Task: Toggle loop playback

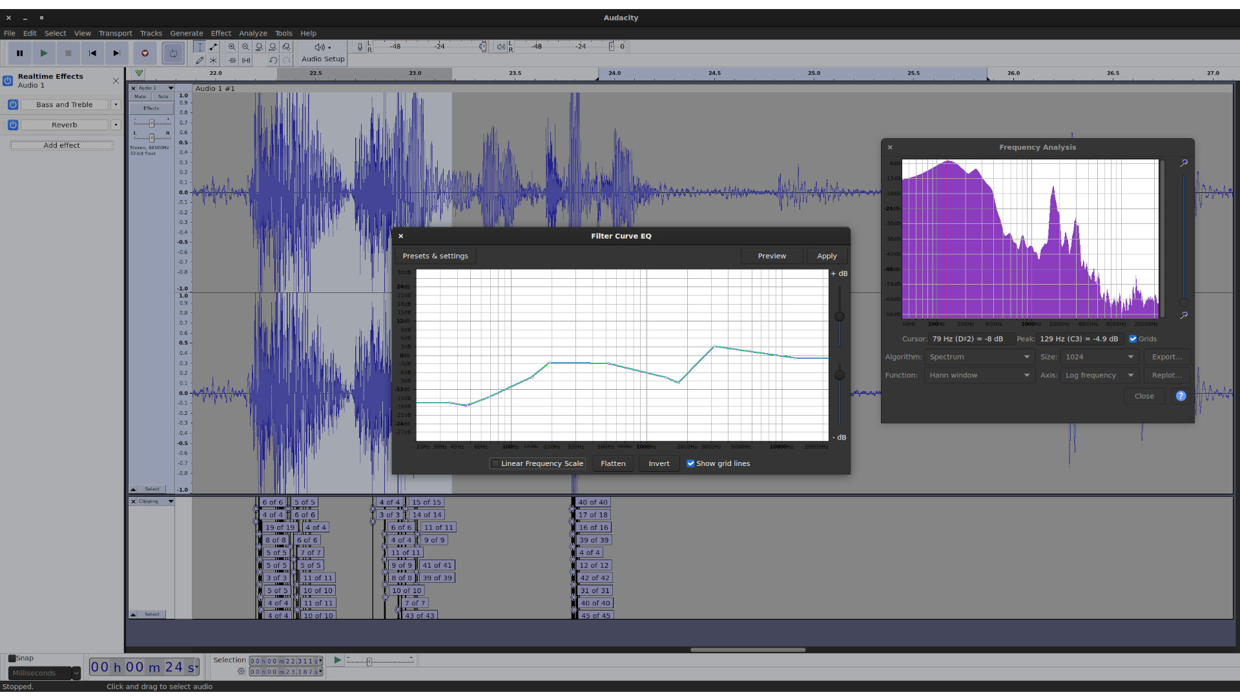Action: click(172, 53)
